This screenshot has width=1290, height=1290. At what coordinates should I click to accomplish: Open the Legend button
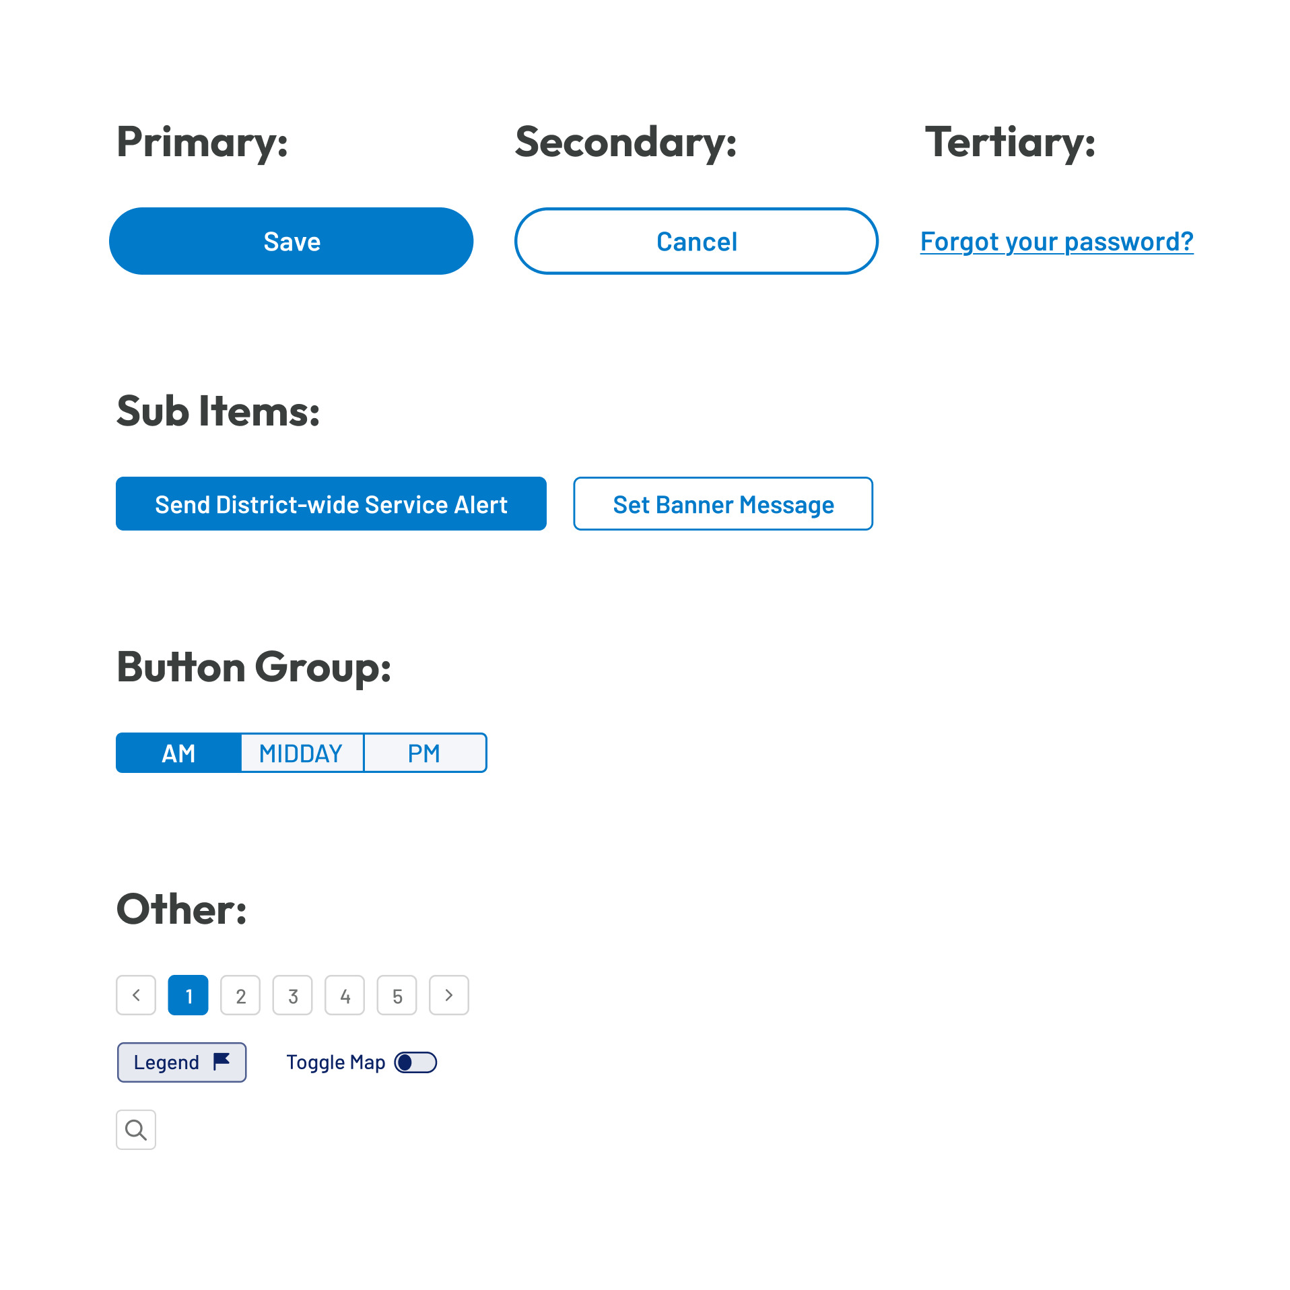(x=182, y=1062)
